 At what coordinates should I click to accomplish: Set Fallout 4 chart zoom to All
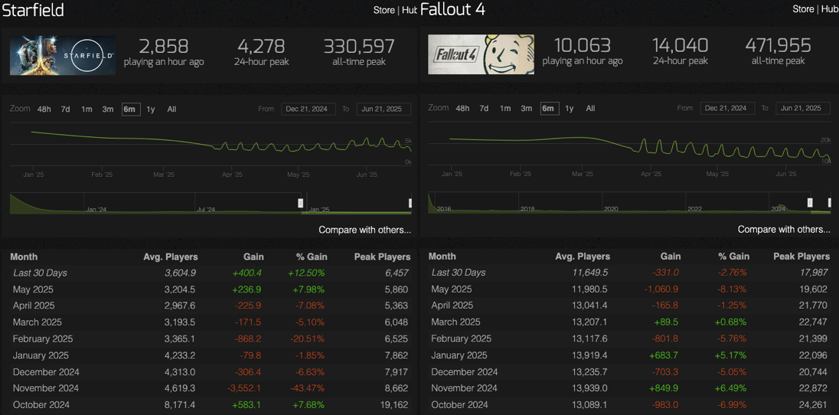pyautogui.click(x=590, y=109)
